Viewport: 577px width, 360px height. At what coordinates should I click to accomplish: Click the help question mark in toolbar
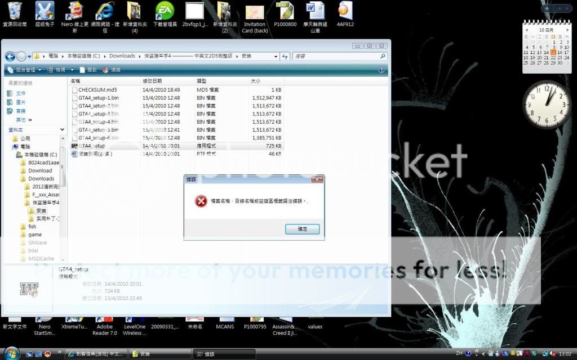381,70
